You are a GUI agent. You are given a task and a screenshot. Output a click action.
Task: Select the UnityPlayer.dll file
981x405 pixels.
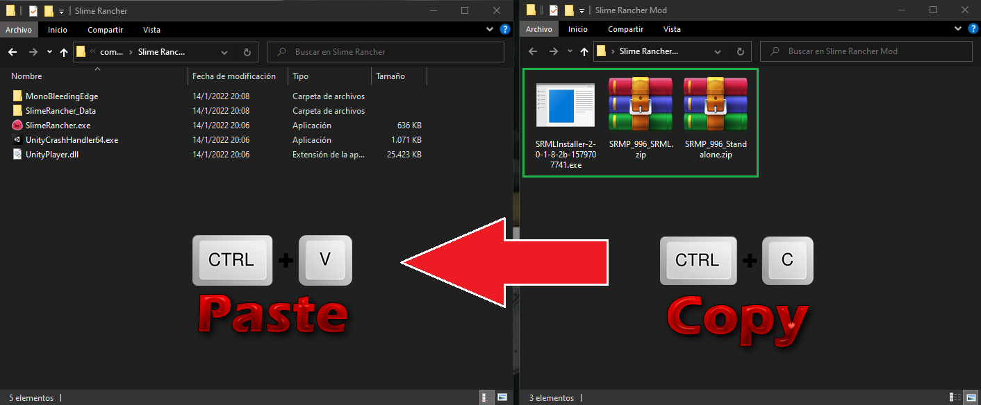point(52,155)
